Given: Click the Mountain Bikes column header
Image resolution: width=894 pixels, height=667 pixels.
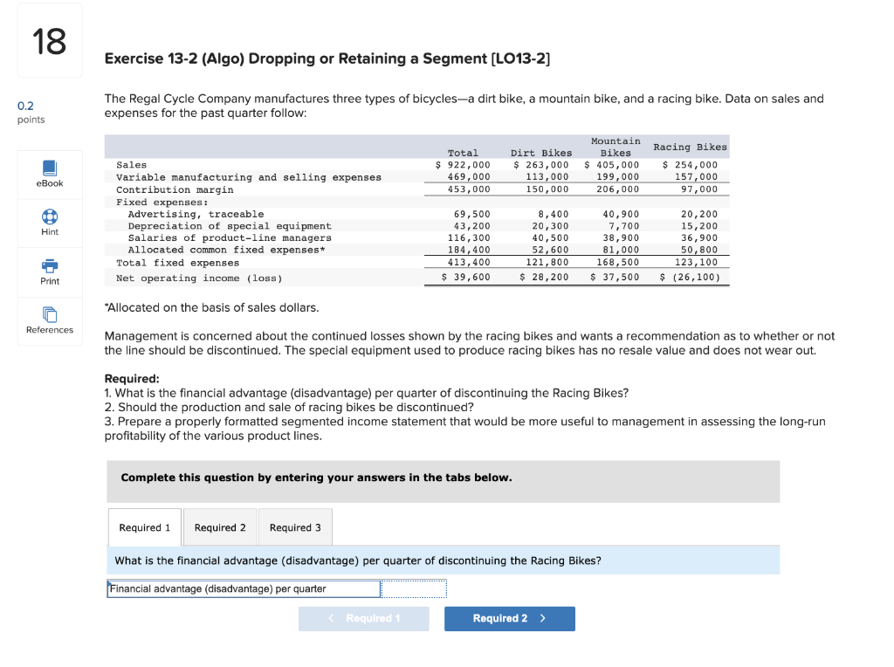Looking at the screenshot, I should click(x=615, y=147).
